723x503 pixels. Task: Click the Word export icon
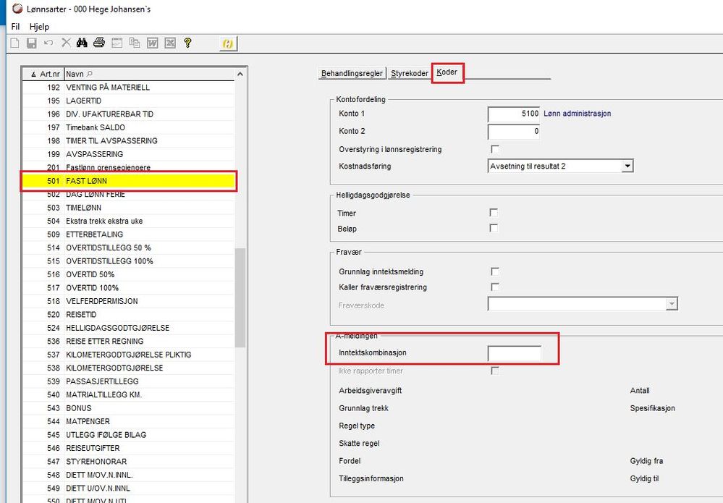point(153,43)
